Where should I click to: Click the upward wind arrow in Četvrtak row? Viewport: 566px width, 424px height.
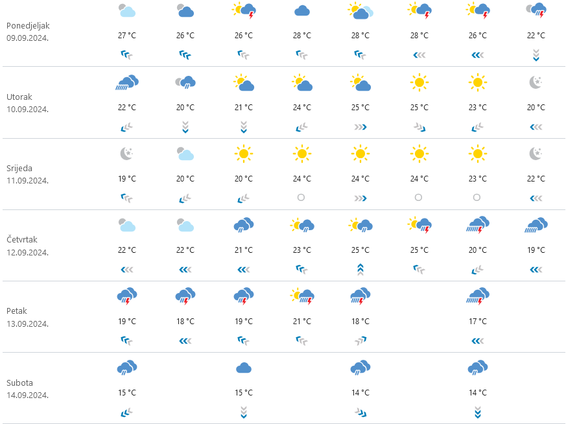[360, 269]
